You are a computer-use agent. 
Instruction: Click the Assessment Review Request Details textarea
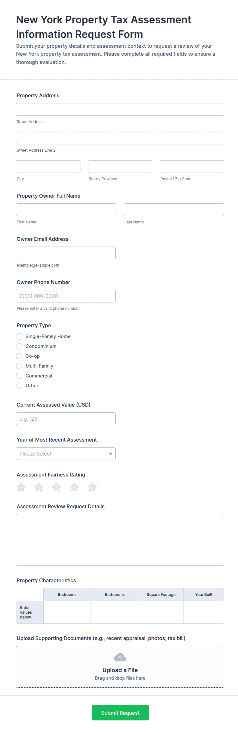120,540
